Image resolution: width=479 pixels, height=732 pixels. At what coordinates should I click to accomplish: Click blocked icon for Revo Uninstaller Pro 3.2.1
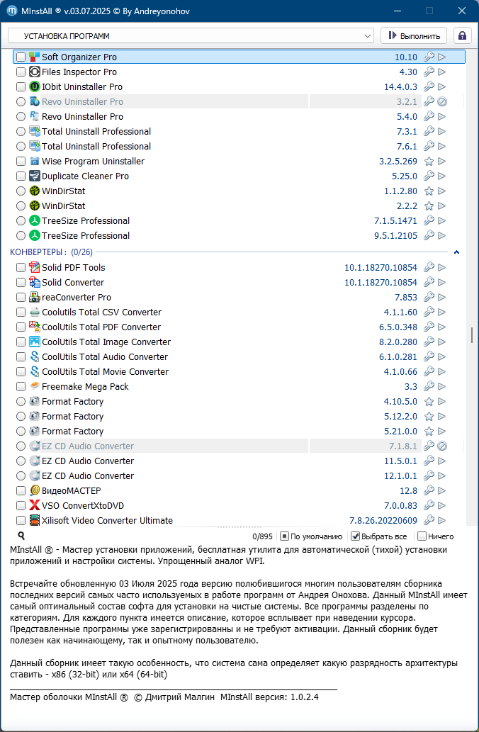click(x=442, y=102)
